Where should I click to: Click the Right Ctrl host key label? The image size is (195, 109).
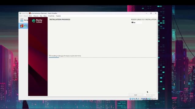point(154,99)
